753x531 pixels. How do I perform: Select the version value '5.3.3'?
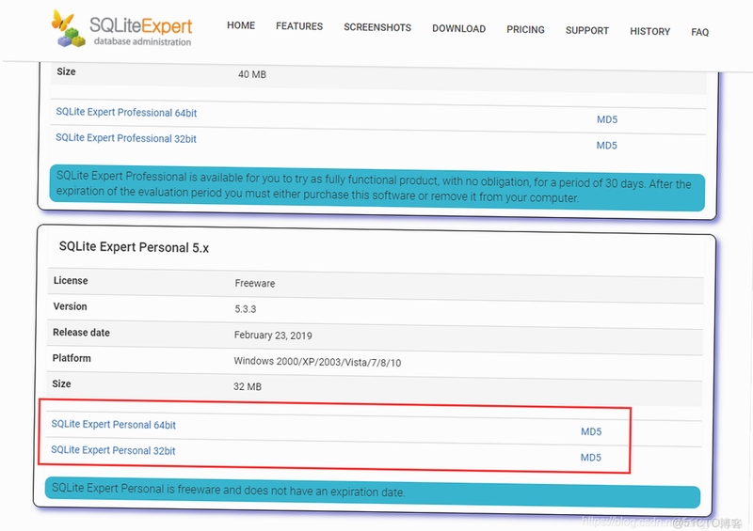tap(245, 309)
